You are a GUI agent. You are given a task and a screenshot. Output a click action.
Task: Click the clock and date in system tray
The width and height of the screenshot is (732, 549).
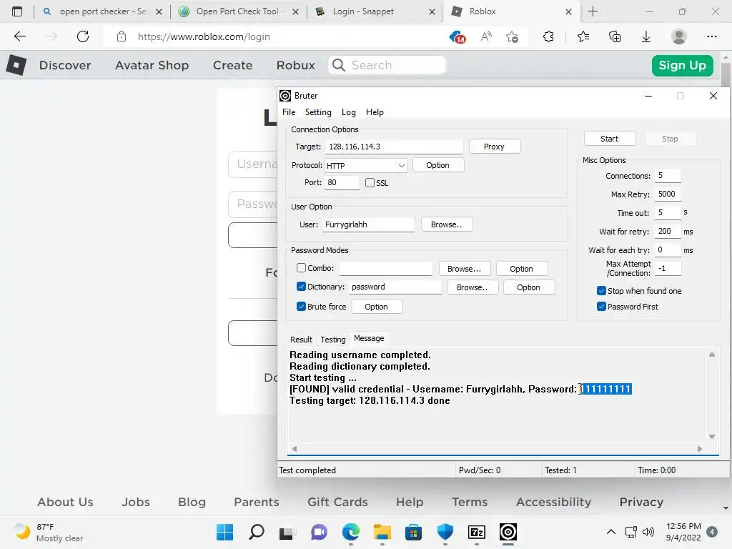click(x=683, y=532)
